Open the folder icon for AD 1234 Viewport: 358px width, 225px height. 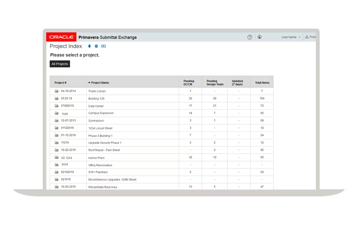tap(56, 157)
